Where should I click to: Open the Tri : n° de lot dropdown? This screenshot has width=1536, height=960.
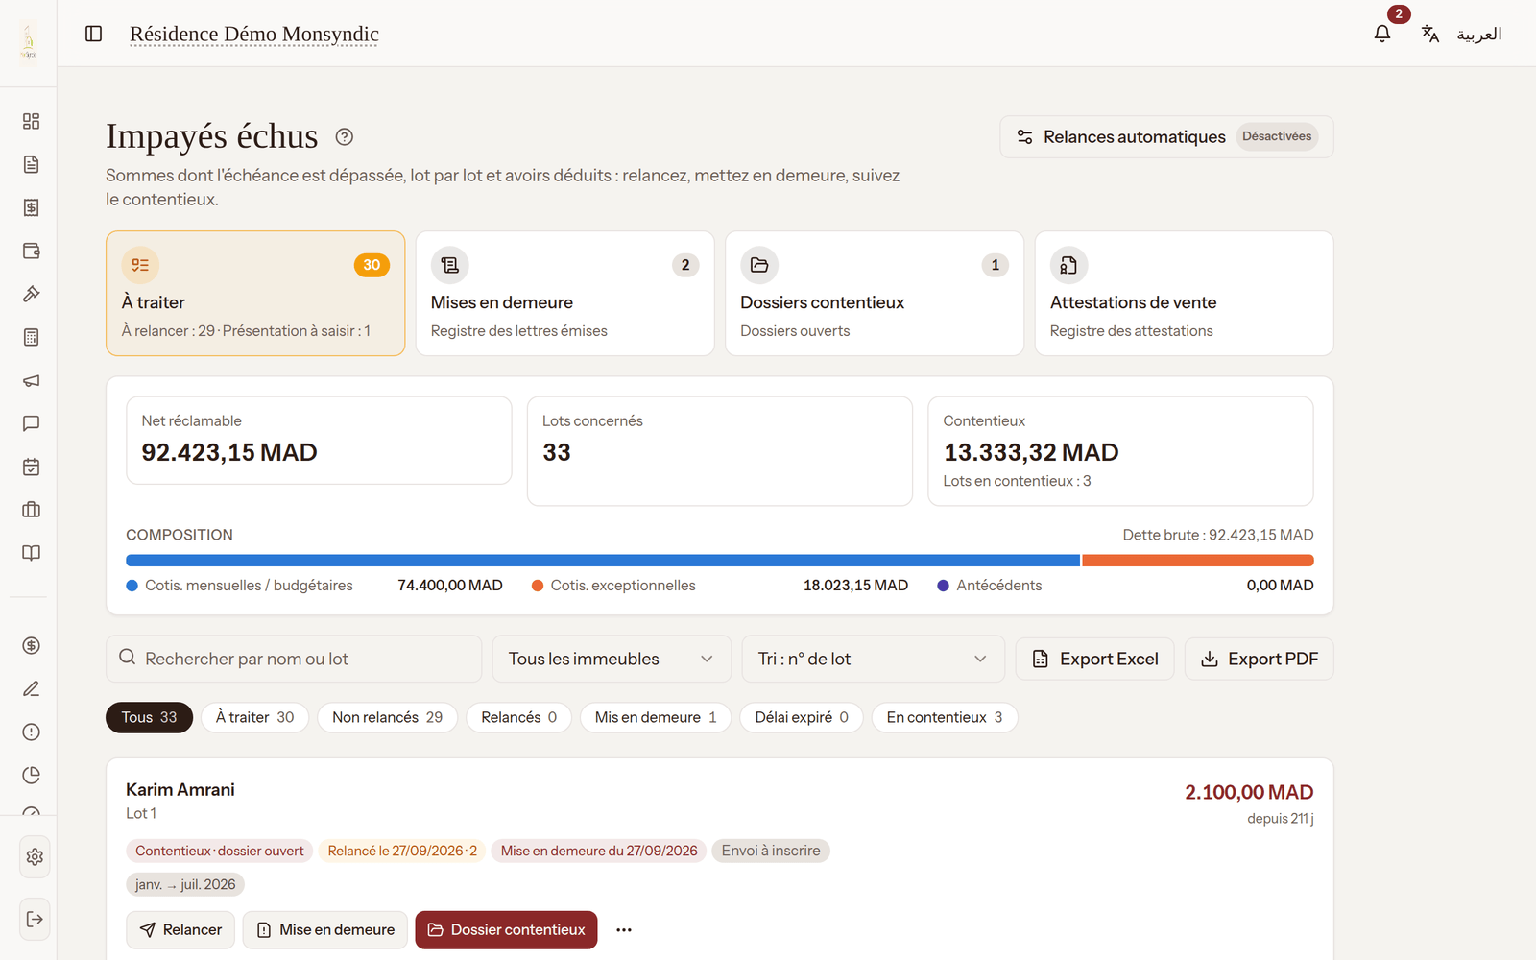click(873, 659)
